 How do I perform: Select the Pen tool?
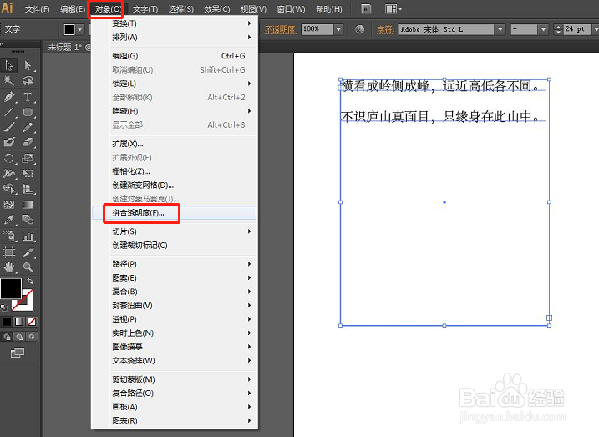tap(9, 97)
